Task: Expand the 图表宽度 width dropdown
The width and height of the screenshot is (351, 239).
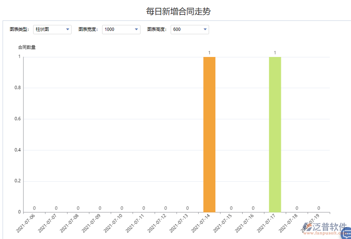Action: tap(121, 29)
